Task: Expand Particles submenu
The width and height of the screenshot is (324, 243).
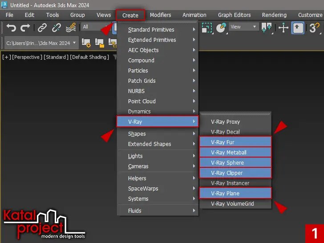Action: [158, 70]
